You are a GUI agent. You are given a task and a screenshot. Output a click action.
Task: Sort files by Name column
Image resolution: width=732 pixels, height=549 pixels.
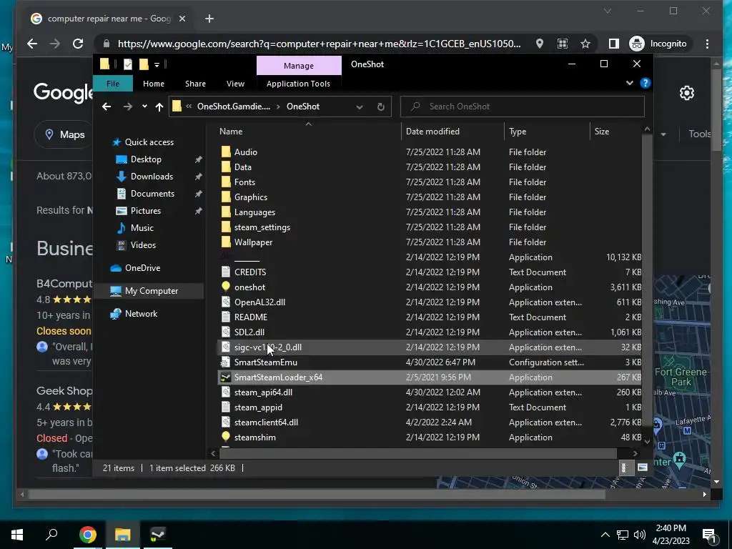point(231,132)
